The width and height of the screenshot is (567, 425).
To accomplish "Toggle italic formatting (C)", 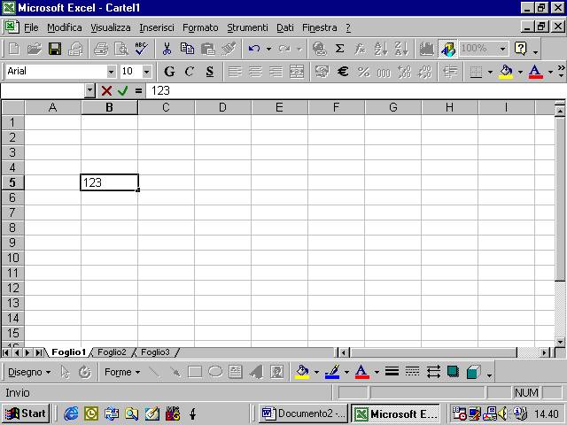I will click(x=189, y=72).
